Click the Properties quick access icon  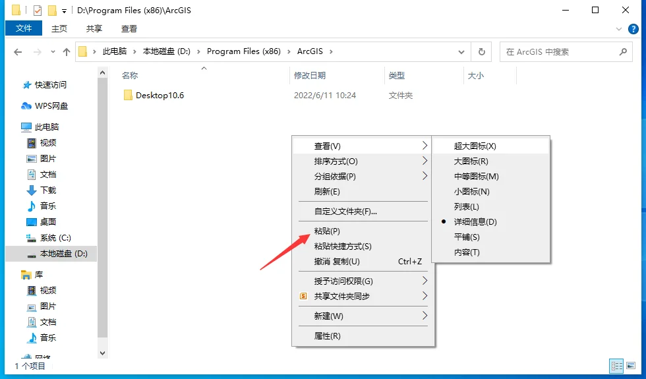point(38,11)
